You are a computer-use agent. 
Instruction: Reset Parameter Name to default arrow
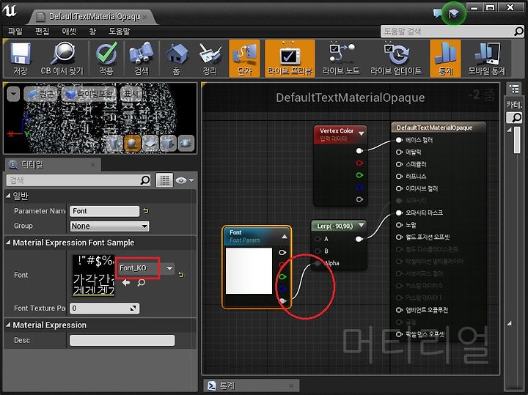point(145,211)
